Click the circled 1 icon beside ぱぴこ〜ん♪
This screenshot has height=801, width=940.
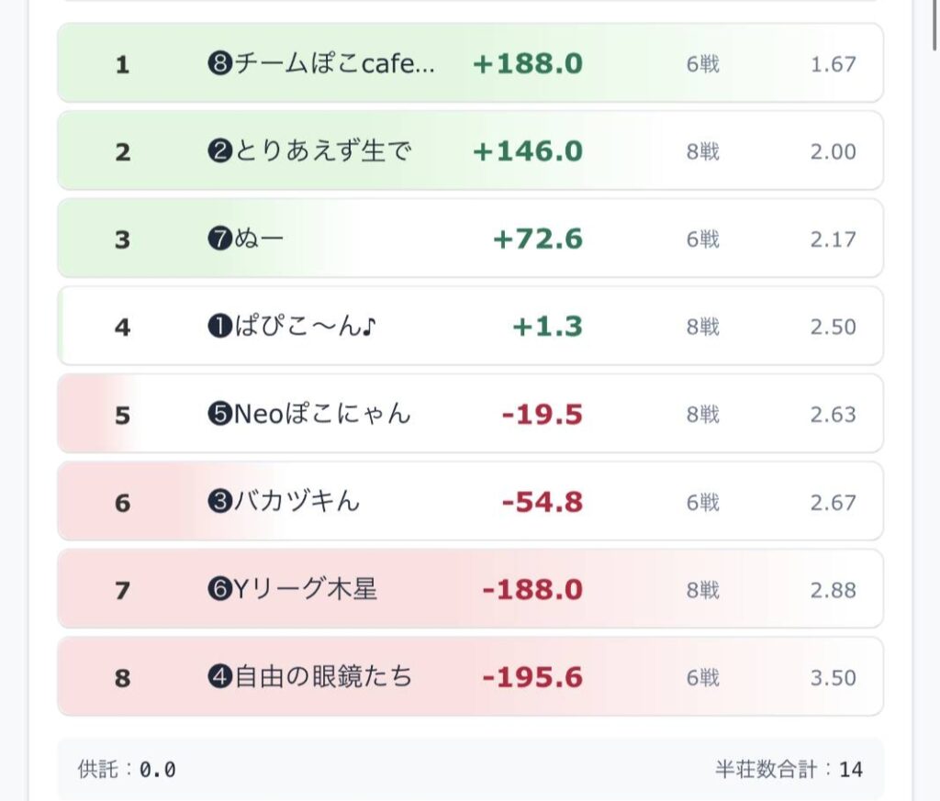point(218,327)
